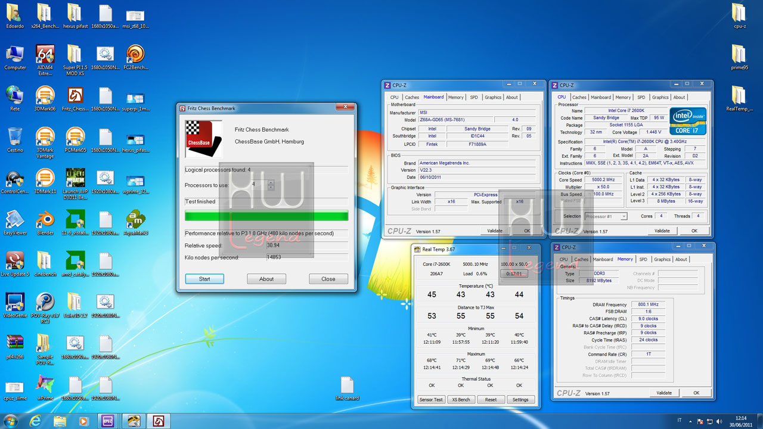Select Memory tab in the CPU tab CPU-Z window
Screen dimensions: 763x429
[623, 97]
